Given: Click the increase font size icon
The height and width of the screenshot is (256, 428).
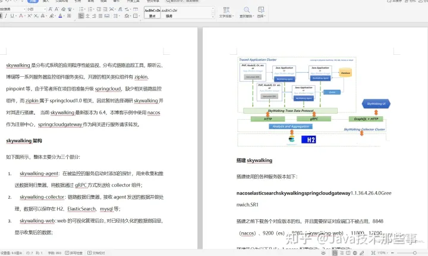Looking at the screenshot, I should click(x=50, y=10).
